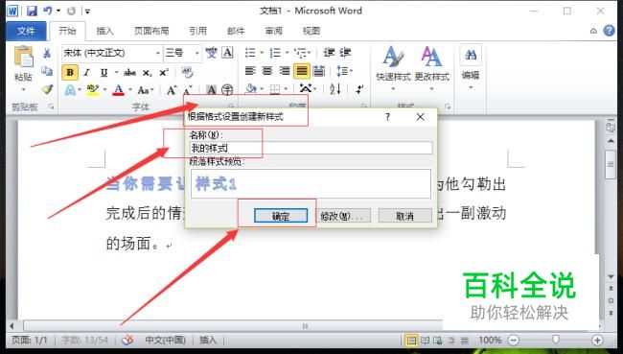The width and height of the screenshot is (623, 354).
Task: Click the 取消 button
Action: click(x=404, y=216)
